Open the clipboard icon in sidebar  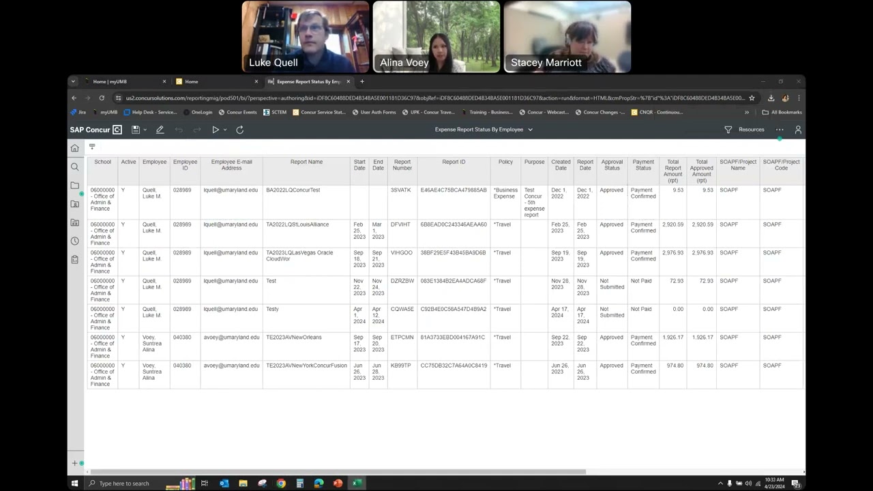tap(74, 259)
